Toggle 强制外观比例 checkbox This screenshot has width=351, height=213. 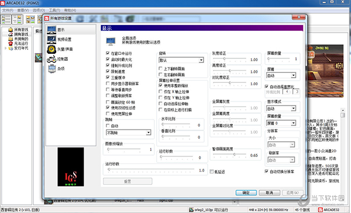(108, 65)
